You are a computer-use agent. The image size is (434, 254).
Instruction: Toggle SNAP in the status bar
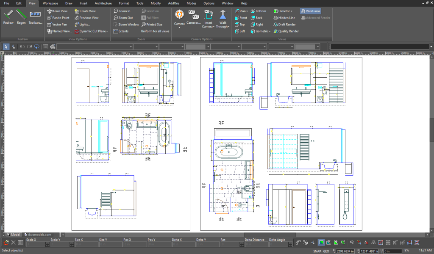coord(317,251)
